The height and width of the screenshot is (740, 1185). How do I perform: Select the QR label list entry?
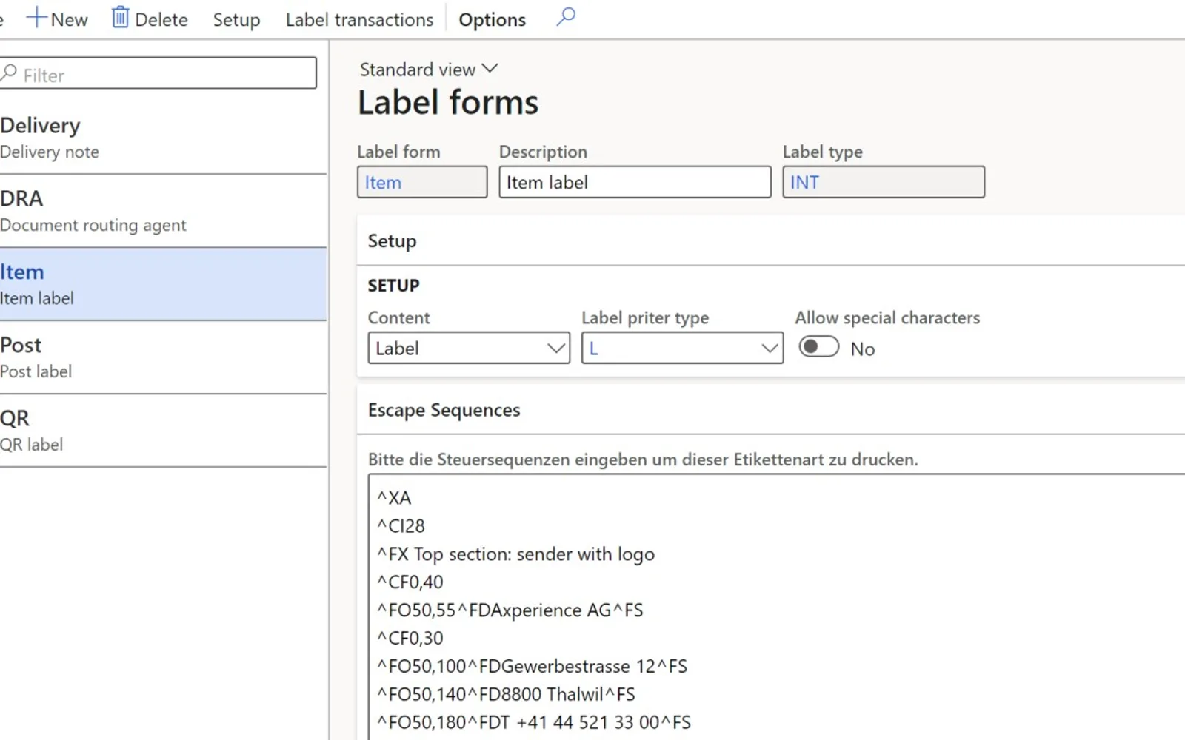pyautogui.click(x=163, y=431)
